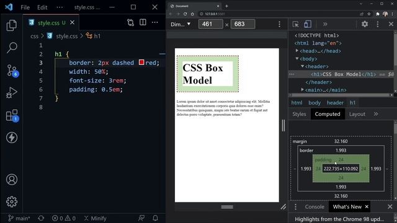Open the collapsed menu ellipsis in title bar
Image resolution: width=397 pixels, height=223 pixels.
pos(60,7)
